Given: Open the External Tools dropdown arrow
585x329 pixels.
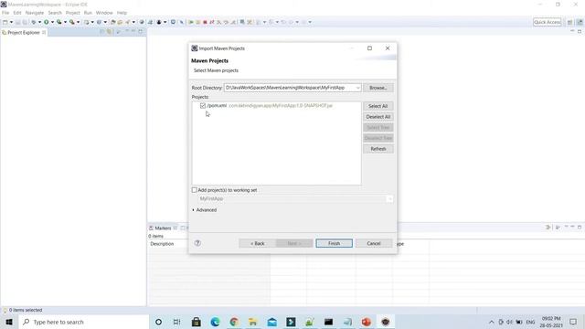Looking at the screenshot, I should point(78,22).
